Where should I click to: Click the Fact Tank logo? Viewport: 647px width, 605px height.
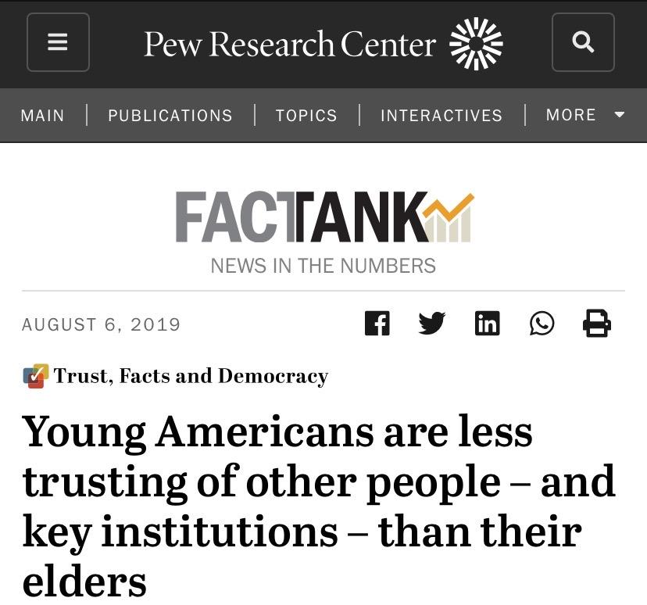coord(323,217)
